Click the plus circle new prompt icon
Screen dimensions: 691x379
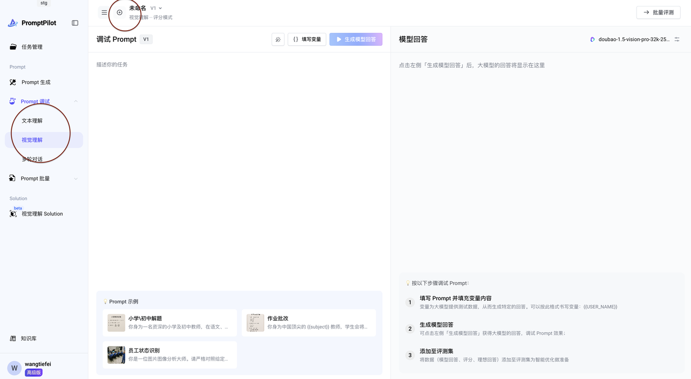(x=119, y=12)
